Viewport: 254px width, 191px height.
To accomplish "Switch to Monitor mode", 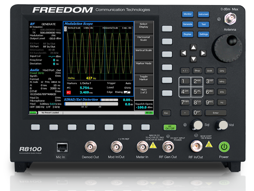I will click(188, 14).
